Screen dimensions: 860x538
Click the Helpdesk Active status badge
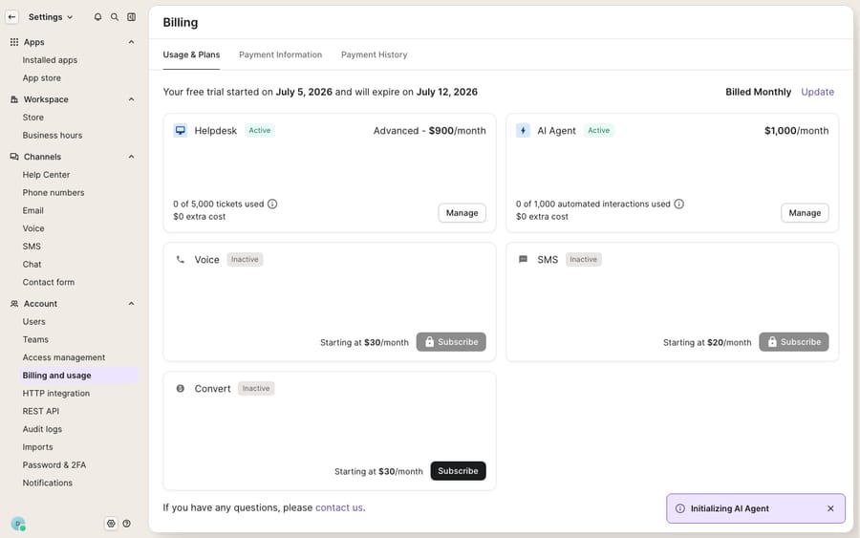(259, 131)
